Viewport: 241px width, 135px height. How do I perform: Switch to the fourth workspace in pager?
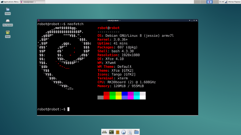coord(215,2)
